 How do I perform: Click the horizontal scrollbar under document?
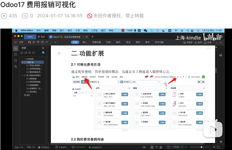click(x=127, y=144)
